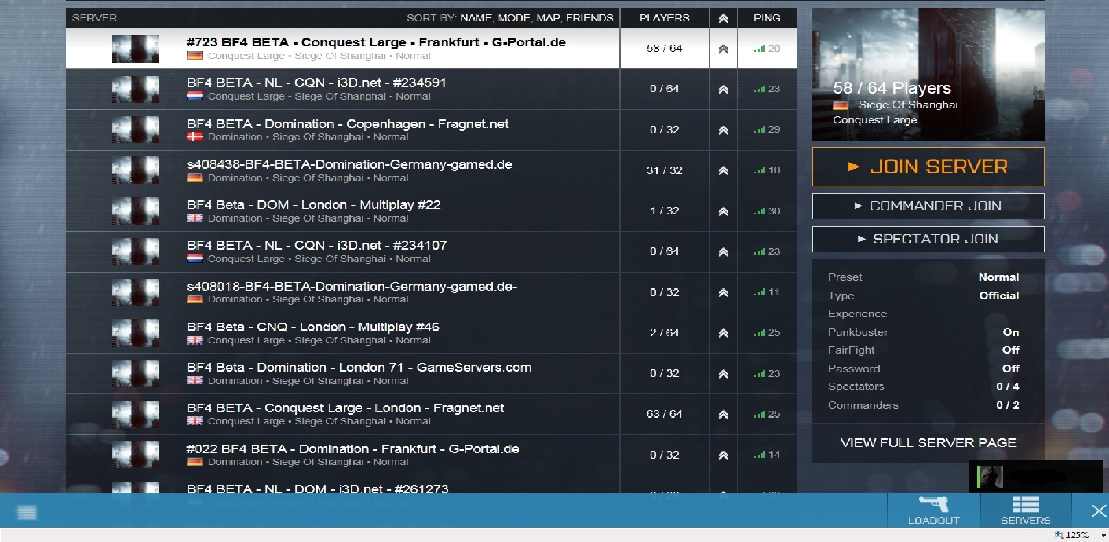Click UK flag in Multiplay #22 row
Image resolution: width=1109 pixels, height=542 pixels.
[195, 218]
